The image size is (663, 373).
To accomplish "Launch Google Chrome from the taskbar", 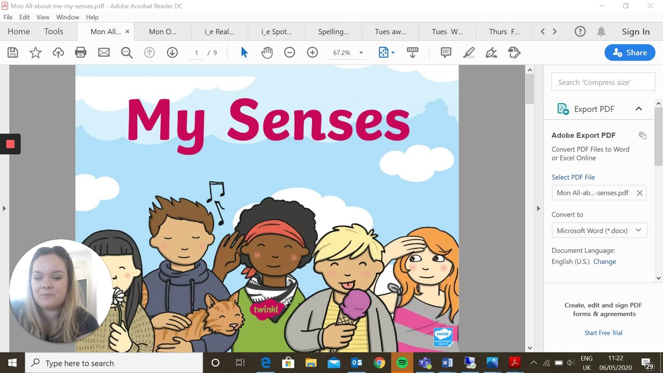I will pos(379,363).
